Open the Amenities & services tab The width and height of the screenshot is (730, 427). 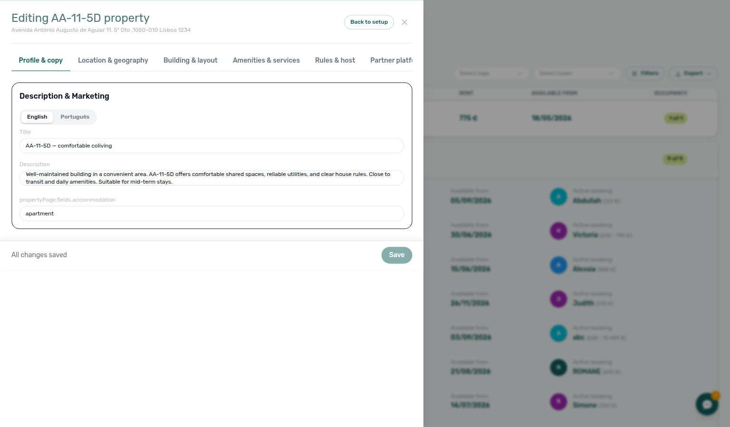[x=266, y=60]
